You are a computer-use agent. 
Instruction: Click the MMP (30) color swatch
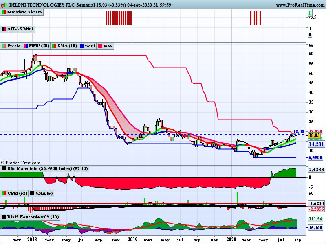pyautogui.click(x=26, y=46)
